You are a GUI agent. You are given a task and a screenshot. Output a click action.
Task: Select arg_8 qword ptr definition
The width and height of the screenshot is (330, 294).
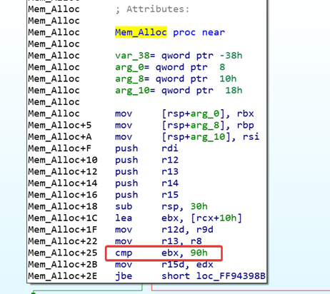(176, 78)
